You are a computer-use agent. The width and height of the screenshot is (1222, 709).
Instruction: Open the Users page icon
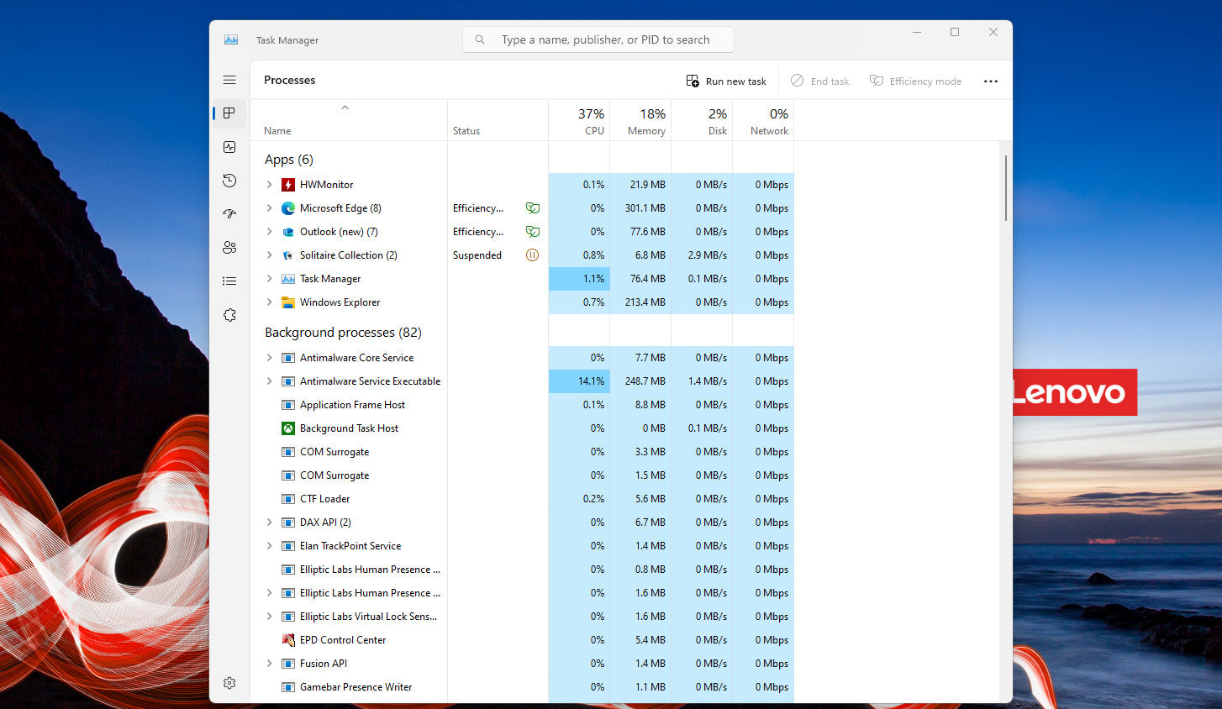229,248
